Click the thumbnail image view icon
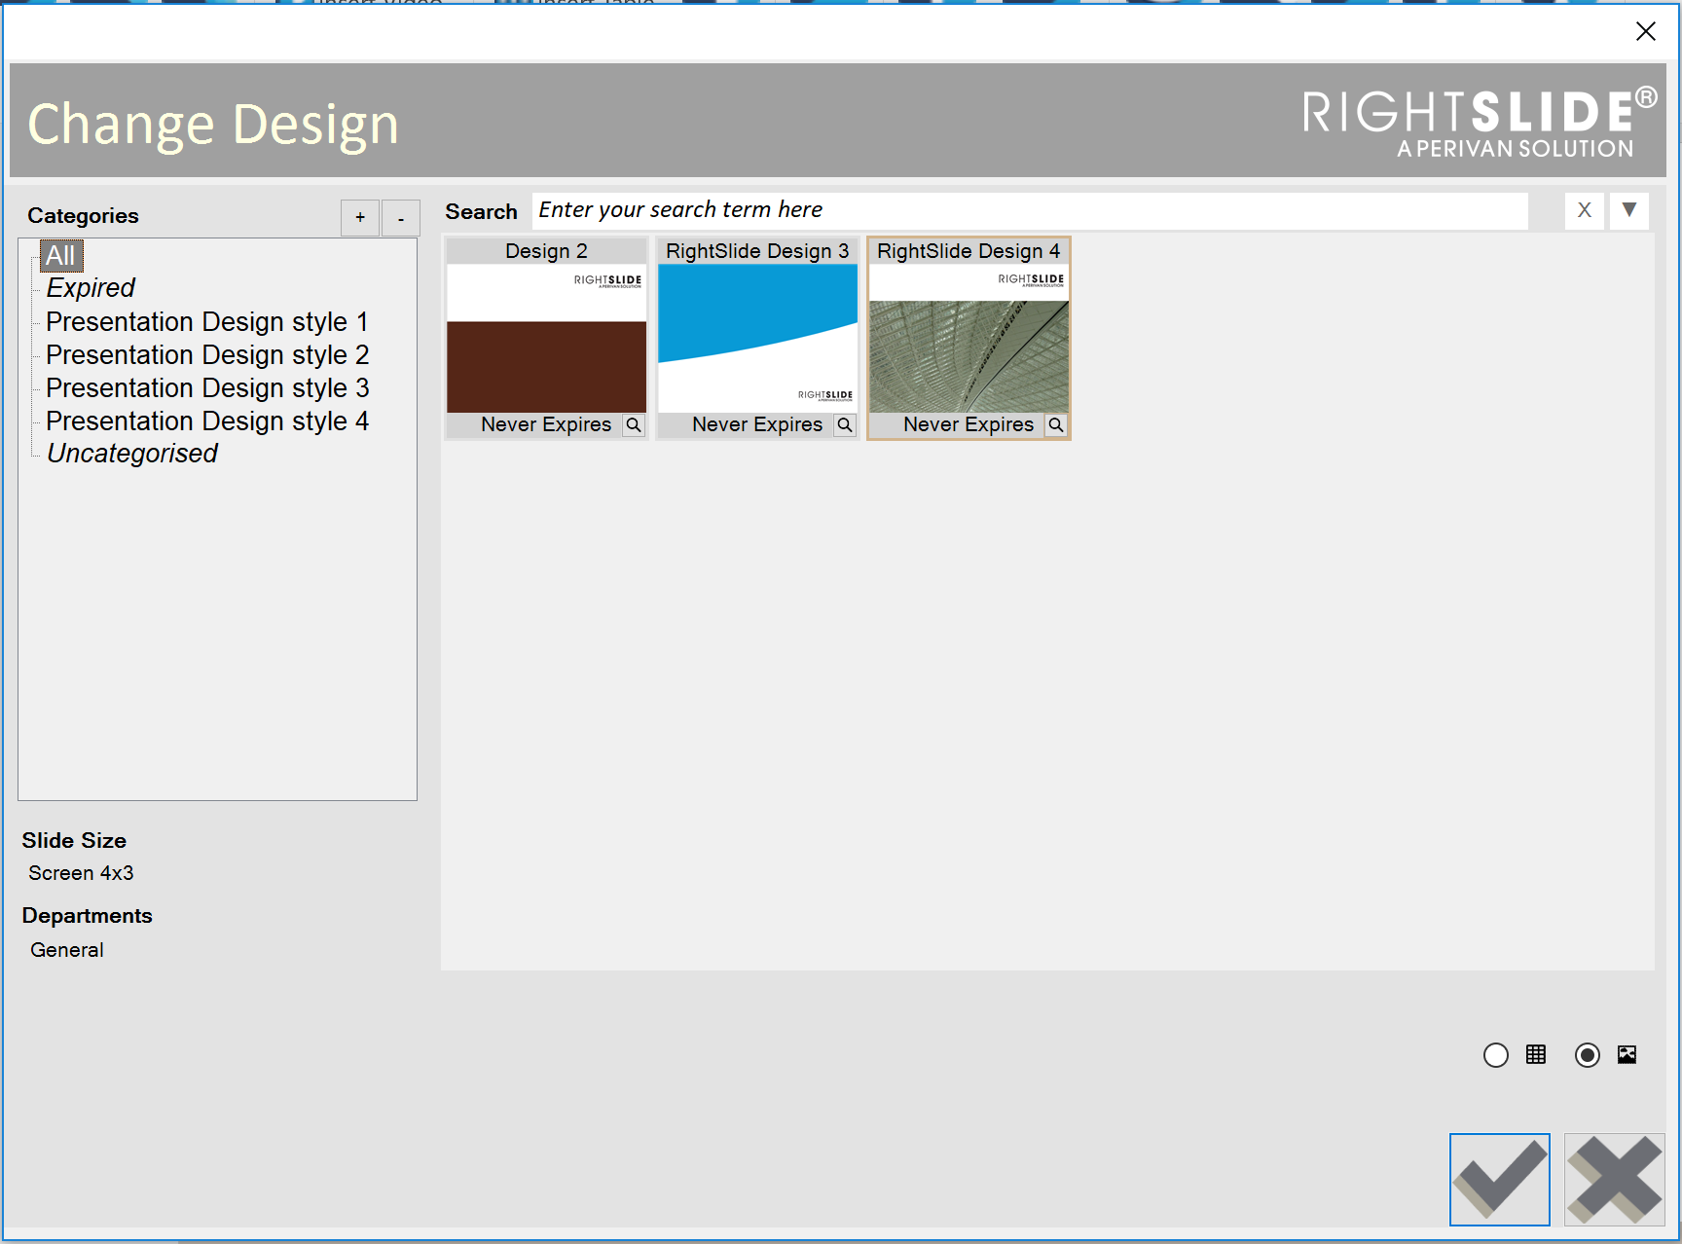The height and width of the screenshot is (1244, 1682). pyautogui.click(x=1627, y=1054)
